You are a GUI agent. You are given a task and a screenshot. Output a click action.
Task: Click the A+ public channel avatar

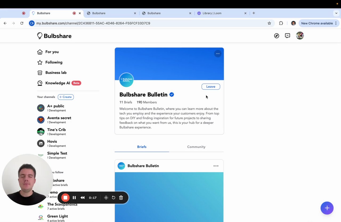[x=41, y=108]
